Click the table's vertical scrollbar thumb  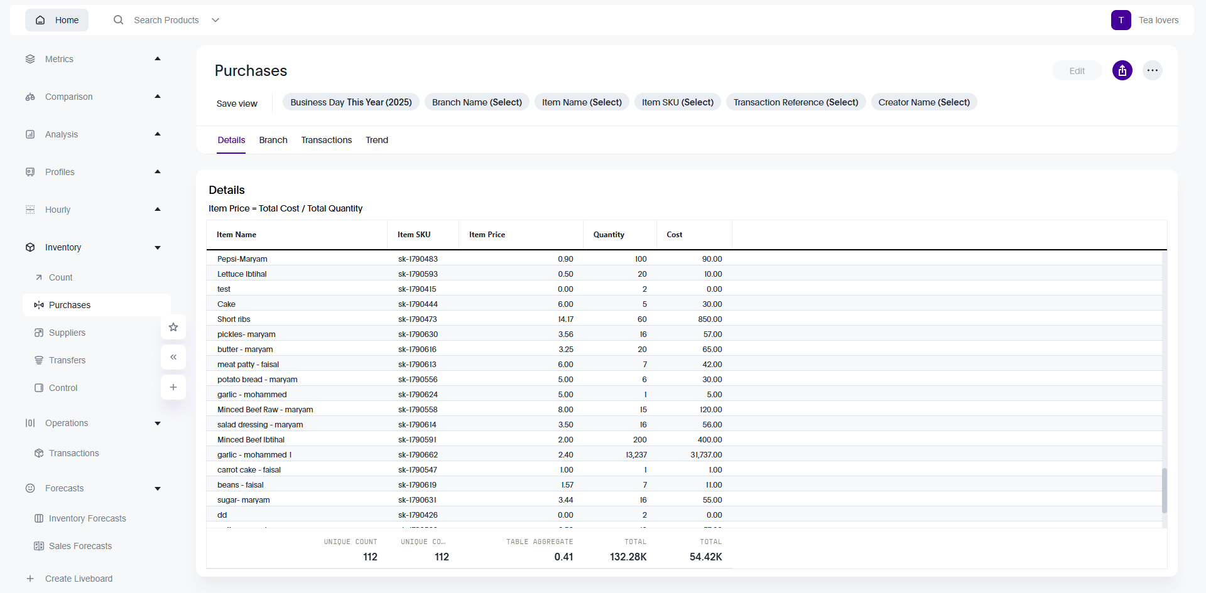[1164, 490]
